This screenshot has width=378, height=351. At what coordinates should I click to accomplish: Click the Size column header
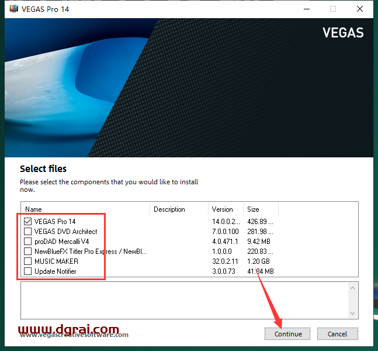(261, 209)
